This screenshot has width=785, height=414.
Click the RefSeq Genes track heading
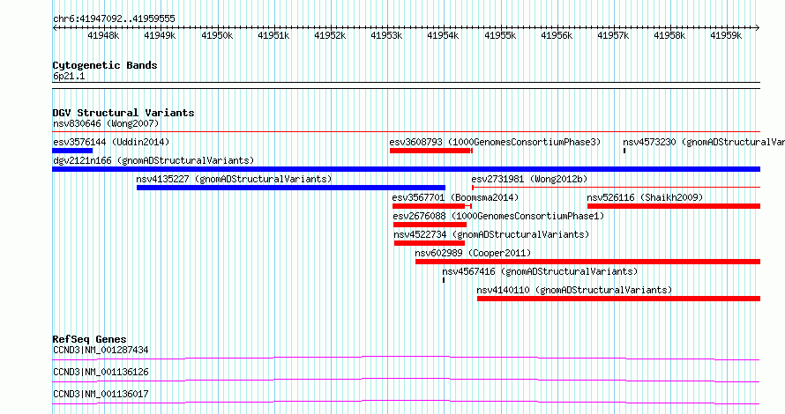[x=89, y=339]
